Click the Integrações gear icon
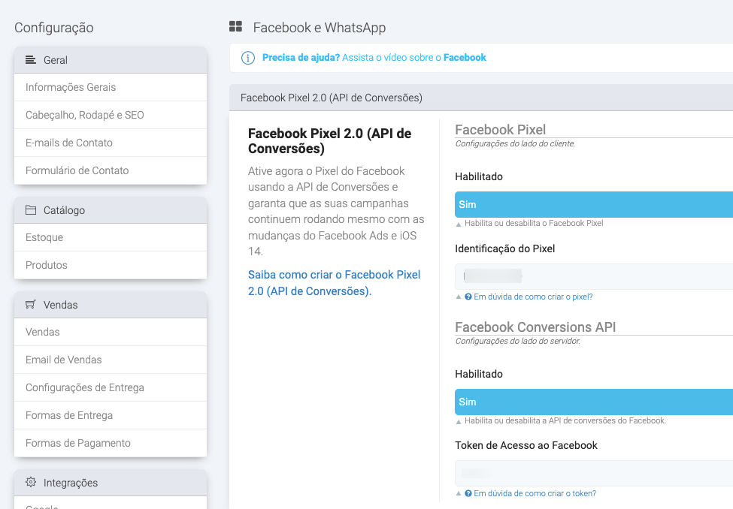 coord(31,483)
